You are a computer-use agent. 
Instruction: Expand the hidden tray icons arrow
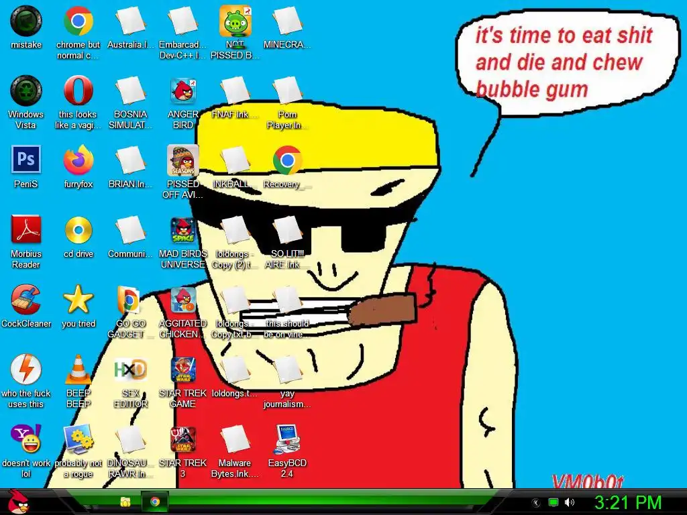tap(536, 503)
